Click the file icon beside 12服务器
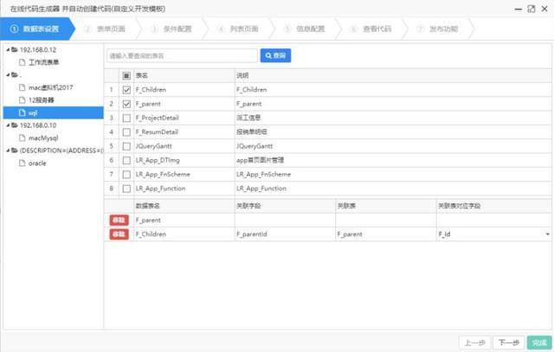 [x=23, y=100]
